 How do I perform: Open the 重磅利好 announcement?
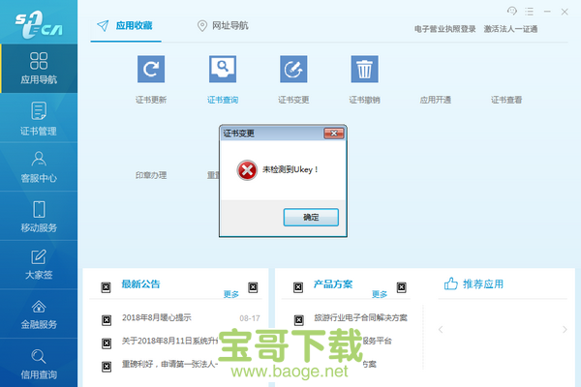[x=170, y=364]
